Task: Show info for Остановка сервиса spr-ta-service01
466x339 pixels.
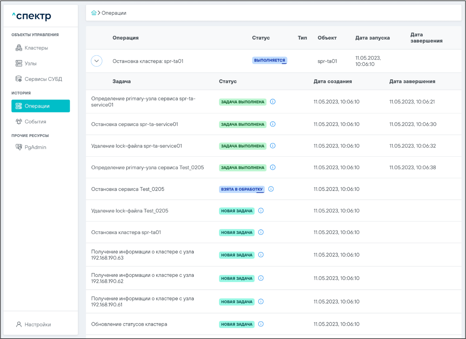Action: click(x=273, y=124)
